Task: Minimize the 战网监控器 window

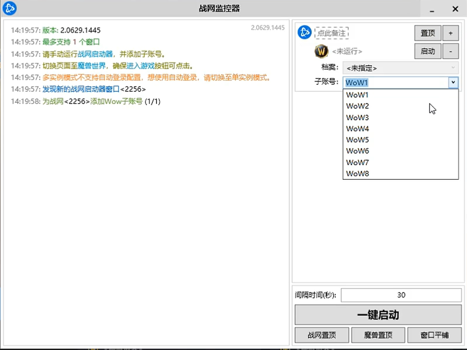Action: click(432, 9)
